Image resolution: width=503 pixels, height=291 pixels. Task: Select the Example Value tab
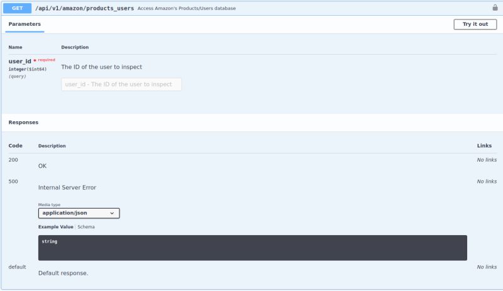click(x=56, y=227)
